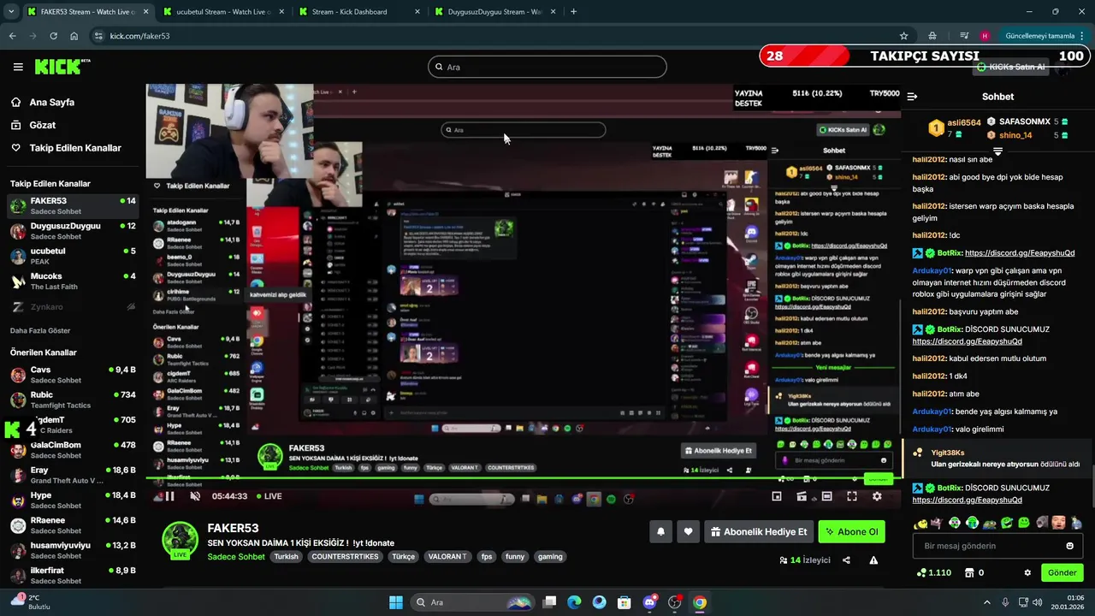Share the stream via share icon
Screen dimensions: 1095x616
click(846, 560)
